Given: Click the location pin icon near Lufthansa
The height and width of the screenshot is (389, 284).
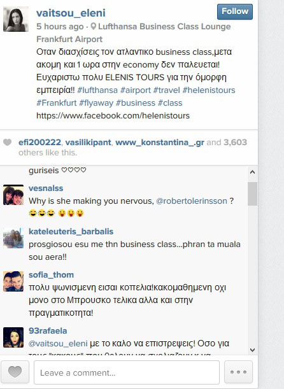Looking at the screenshot, I should pos(93,26).
